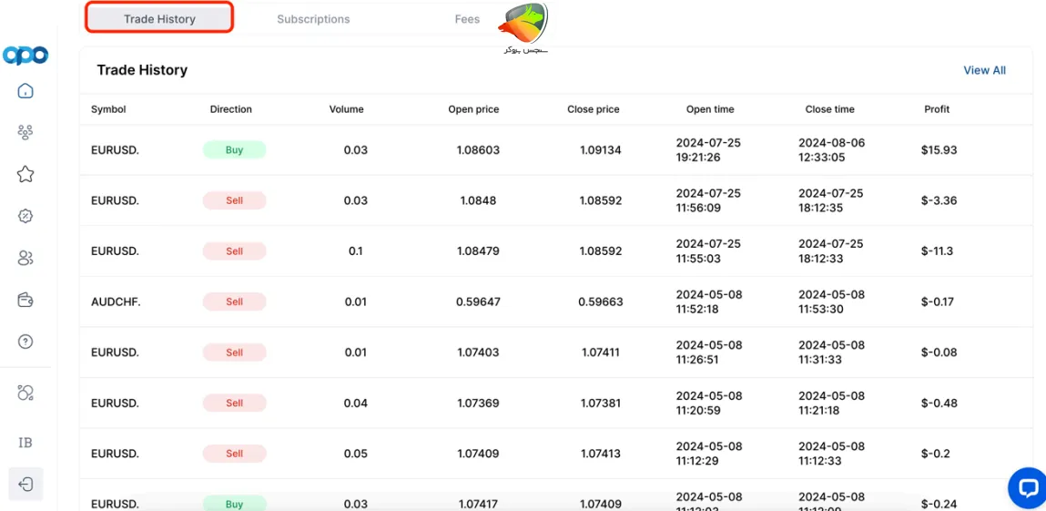Click the discount badge icon in sidebar
This screenshot has height=511, width=1046.
pos(25,217)
